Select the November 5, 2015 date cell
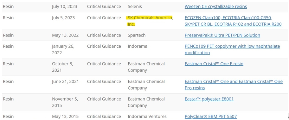This screenshot has width=289, height=120. [x=65, y=102]
